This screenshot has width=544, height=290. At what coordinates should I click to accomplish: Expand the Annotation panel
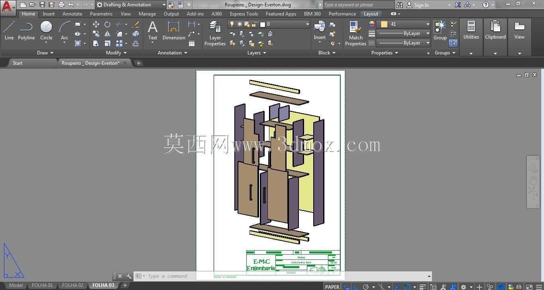[x=173, y=53]
